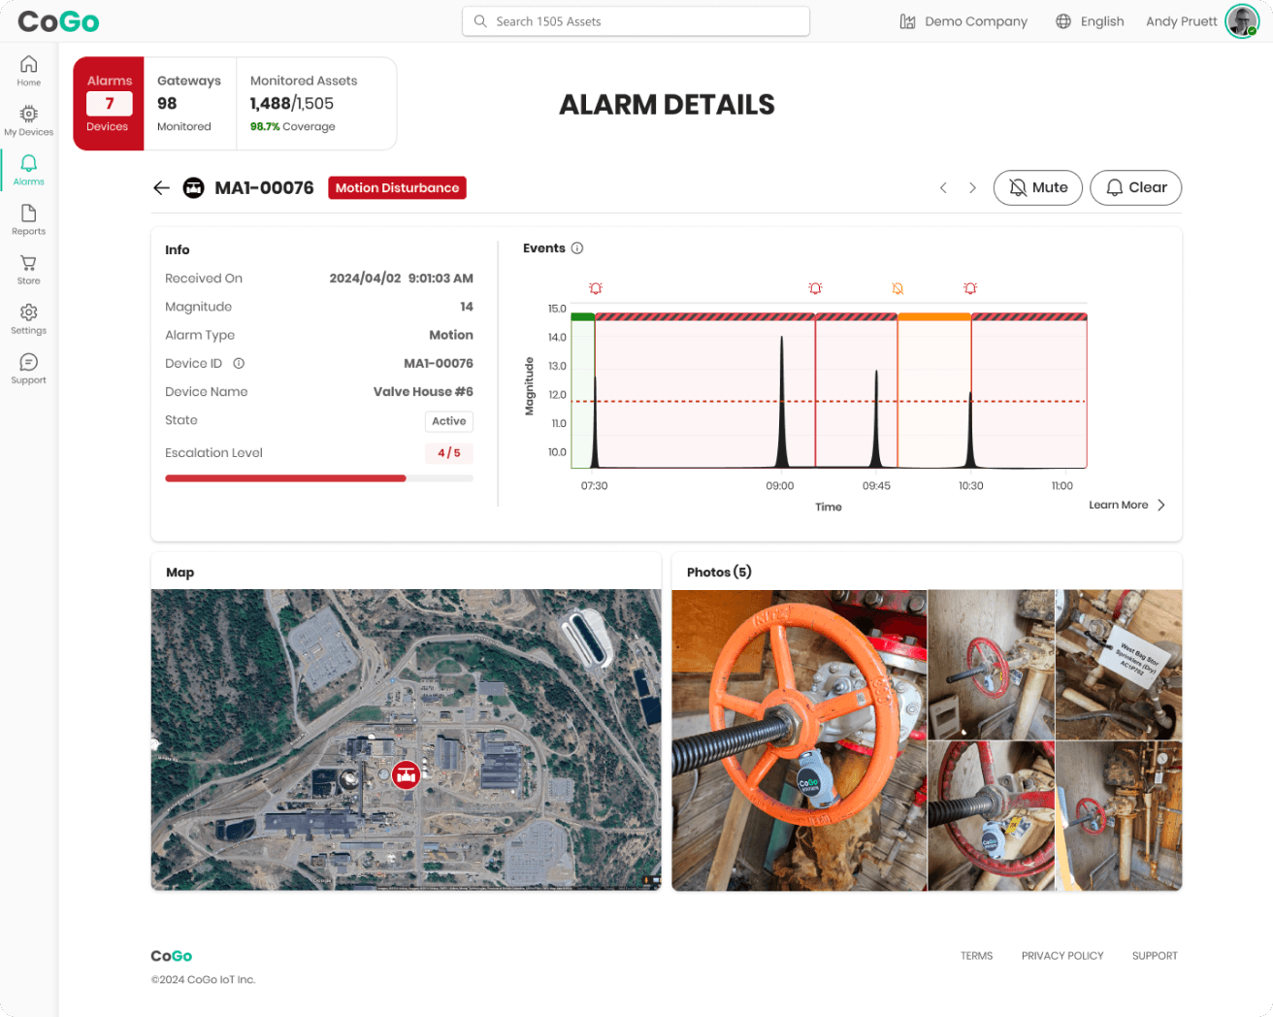Mute this alarm
Screen dimensions: 1273x1017
click(1037, 188)
